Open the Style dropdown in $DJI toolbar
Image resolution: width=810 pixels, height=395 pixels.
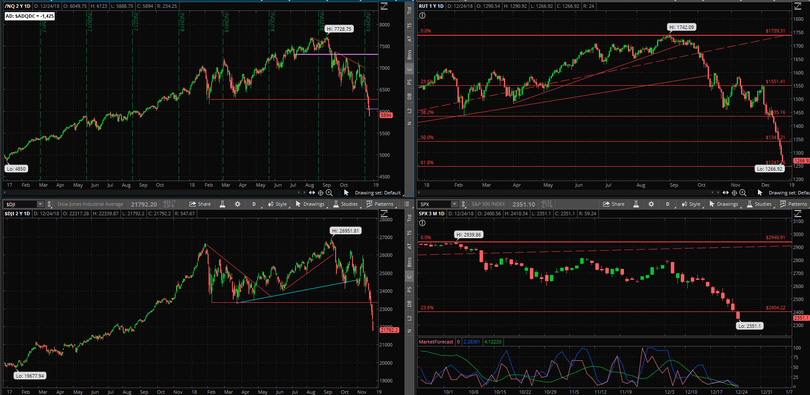[x=278, y=204]
